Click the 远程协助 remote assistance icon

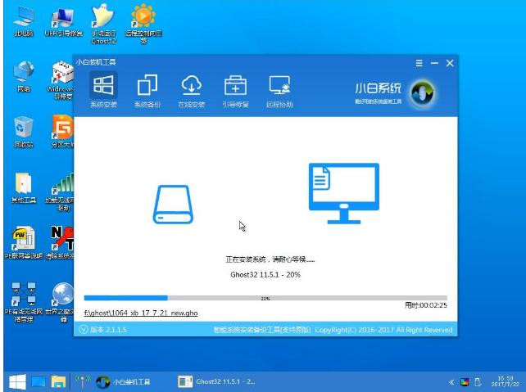[x=279, y=85]
